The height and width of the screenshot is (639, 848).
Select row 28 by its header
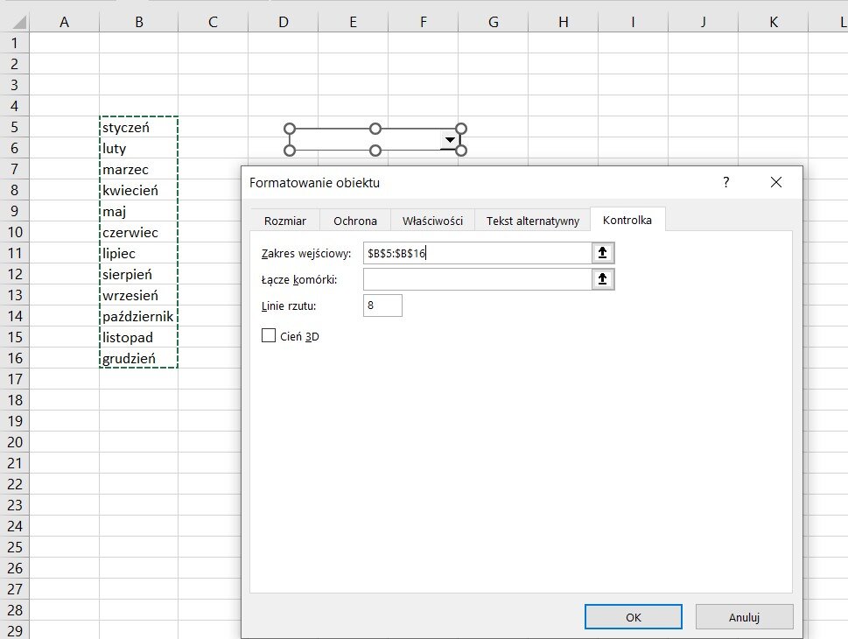[x=15, y=610]
